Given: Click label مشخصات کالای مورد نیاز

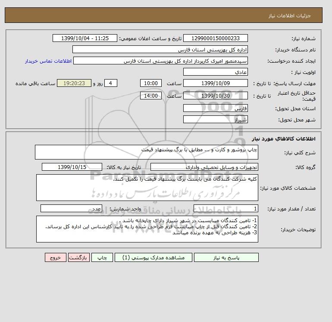Looking at the screenshot, I should point(288,188).
